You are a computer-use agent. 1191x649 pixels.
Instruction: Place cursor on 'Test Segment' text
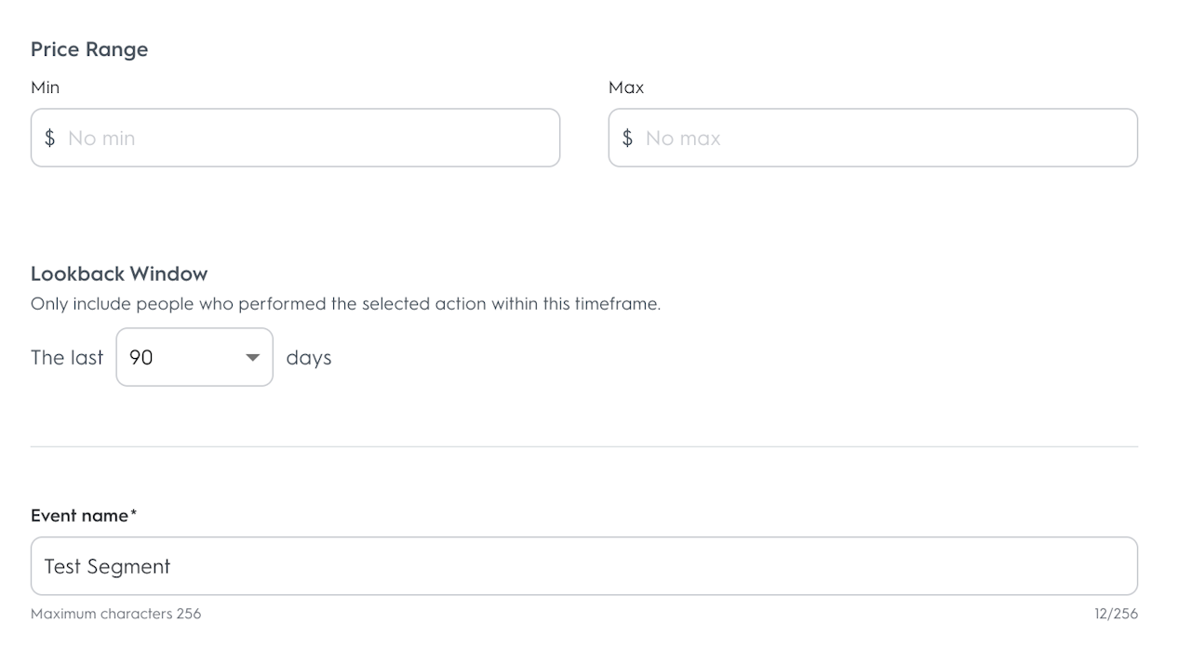click(107, 566)
